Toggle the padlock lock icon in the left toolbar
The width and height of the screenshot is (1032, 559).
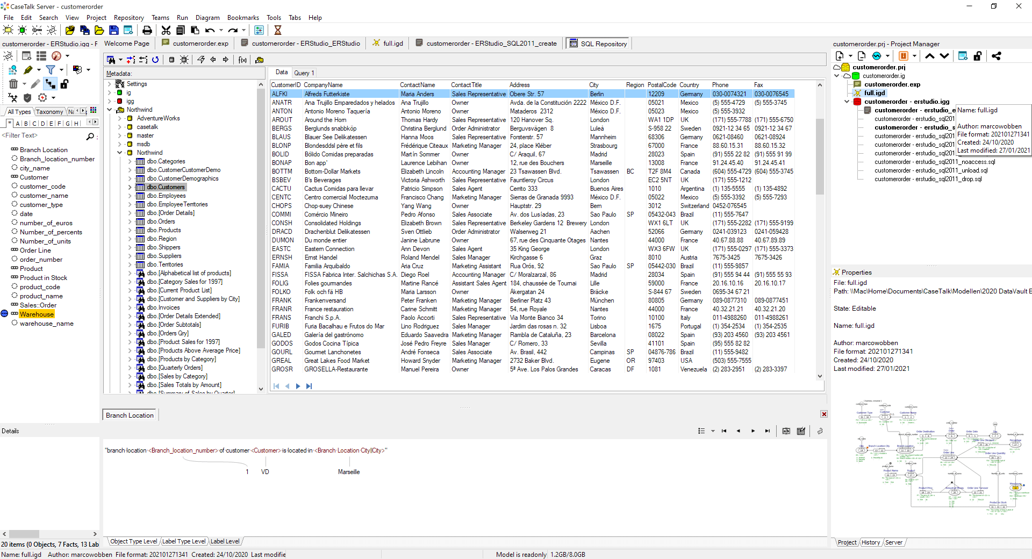64,83
